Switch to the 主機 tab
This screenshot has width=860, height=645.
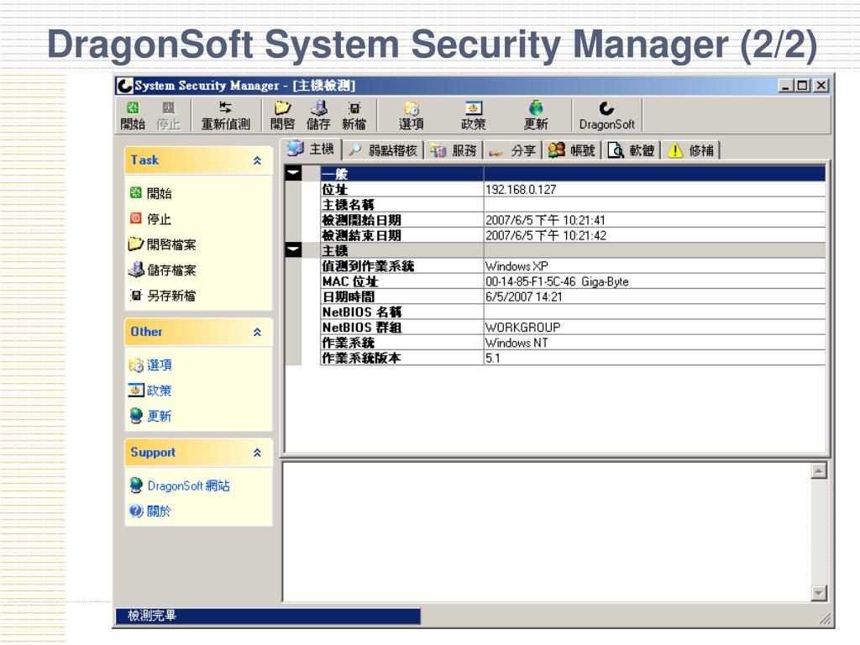pos(311,149)
